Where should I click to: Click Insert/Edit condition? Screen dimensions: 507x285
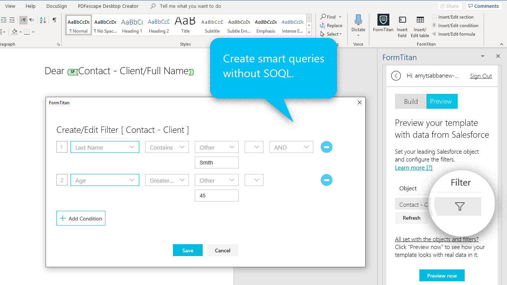tap(455, 26)
